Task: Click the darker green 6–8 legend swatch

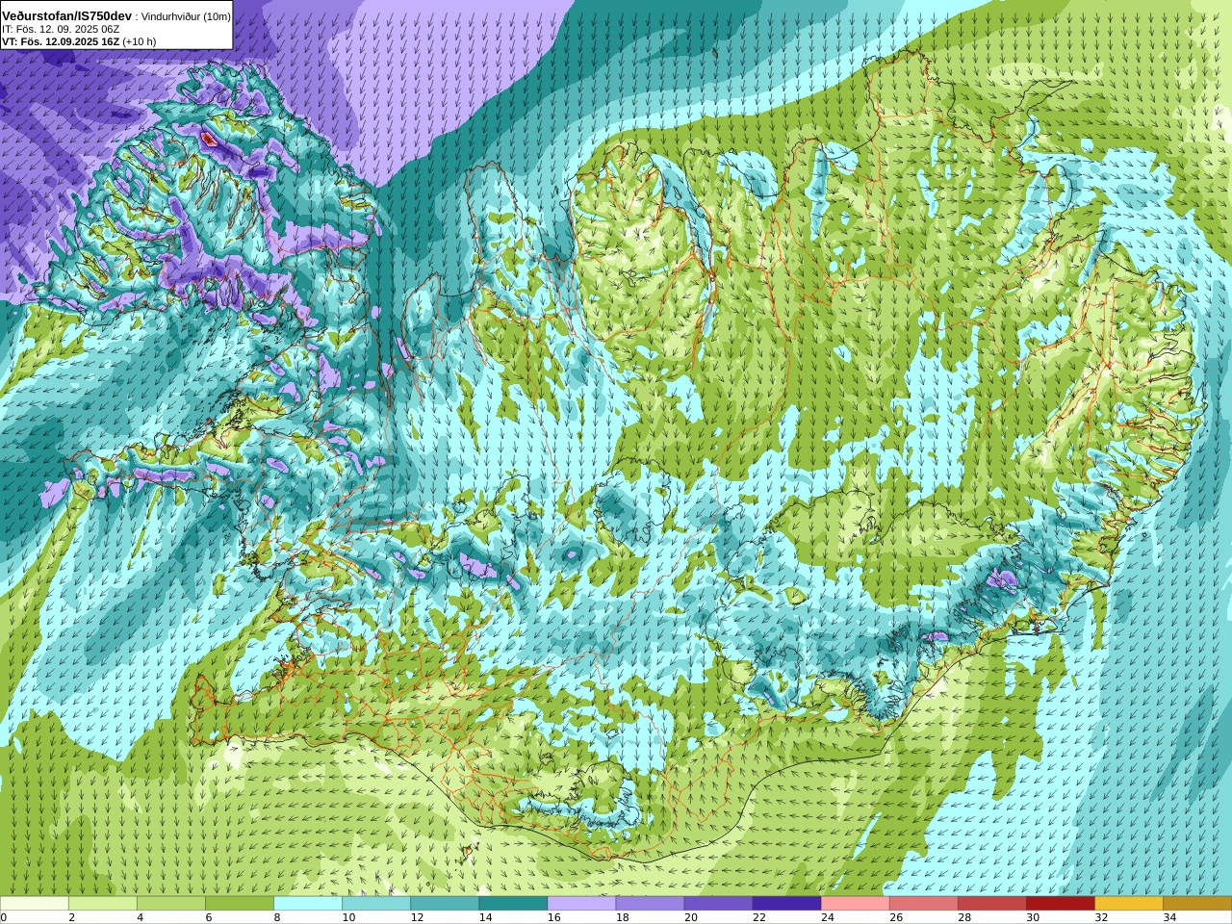Action: pyautogui.click(x=240, y=904)
